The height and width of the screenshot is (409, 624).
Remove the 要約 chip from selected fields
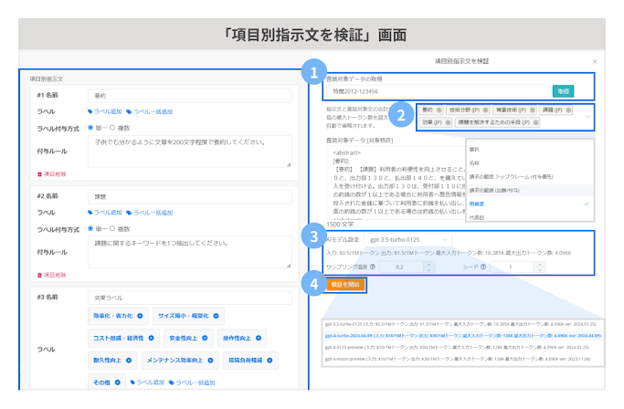pos(439,110)
